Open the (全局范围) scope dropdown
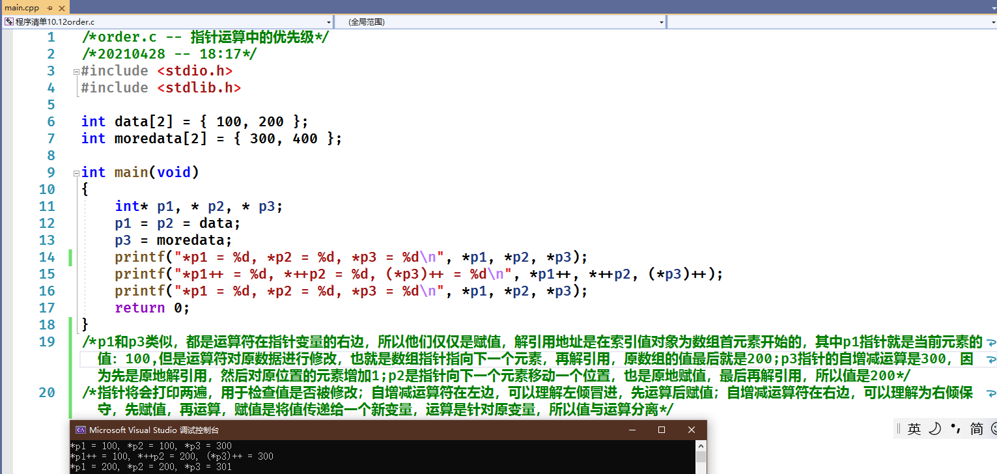Screen dimensions: 997x474 click(x=501, y=21)
